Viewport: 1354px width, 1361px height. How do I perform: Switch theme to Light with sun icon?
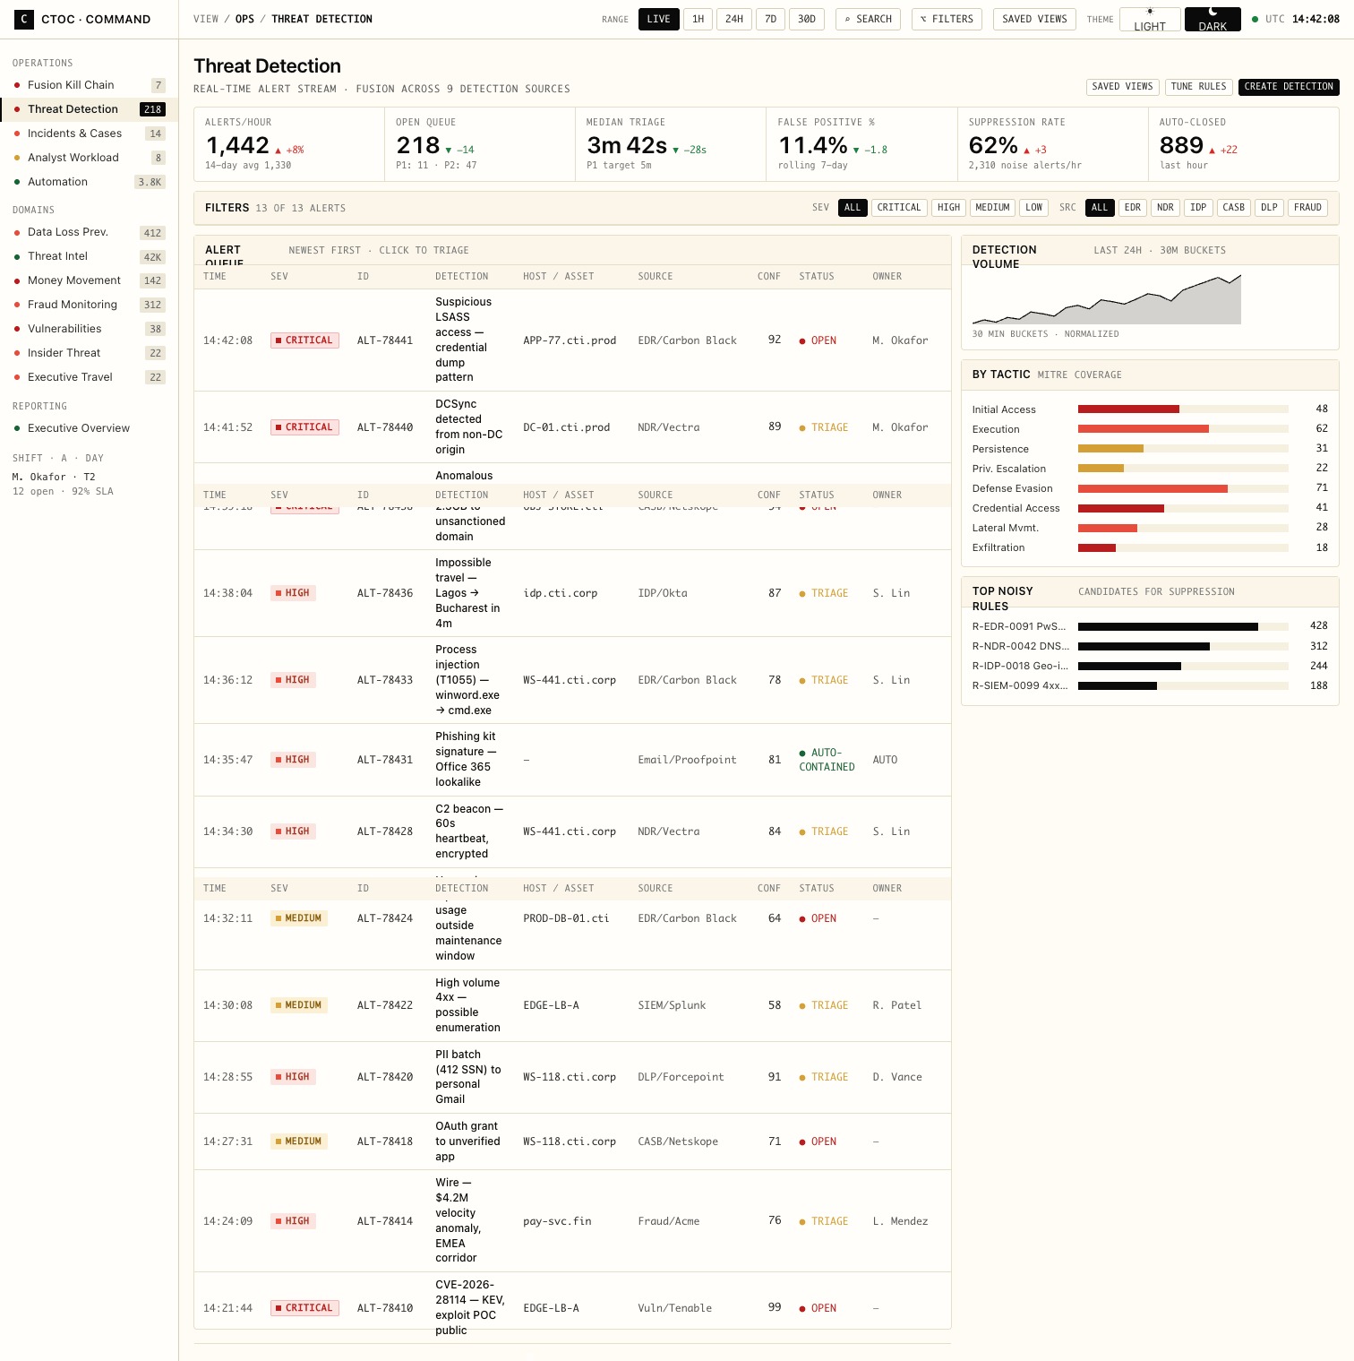[1150, 19]
